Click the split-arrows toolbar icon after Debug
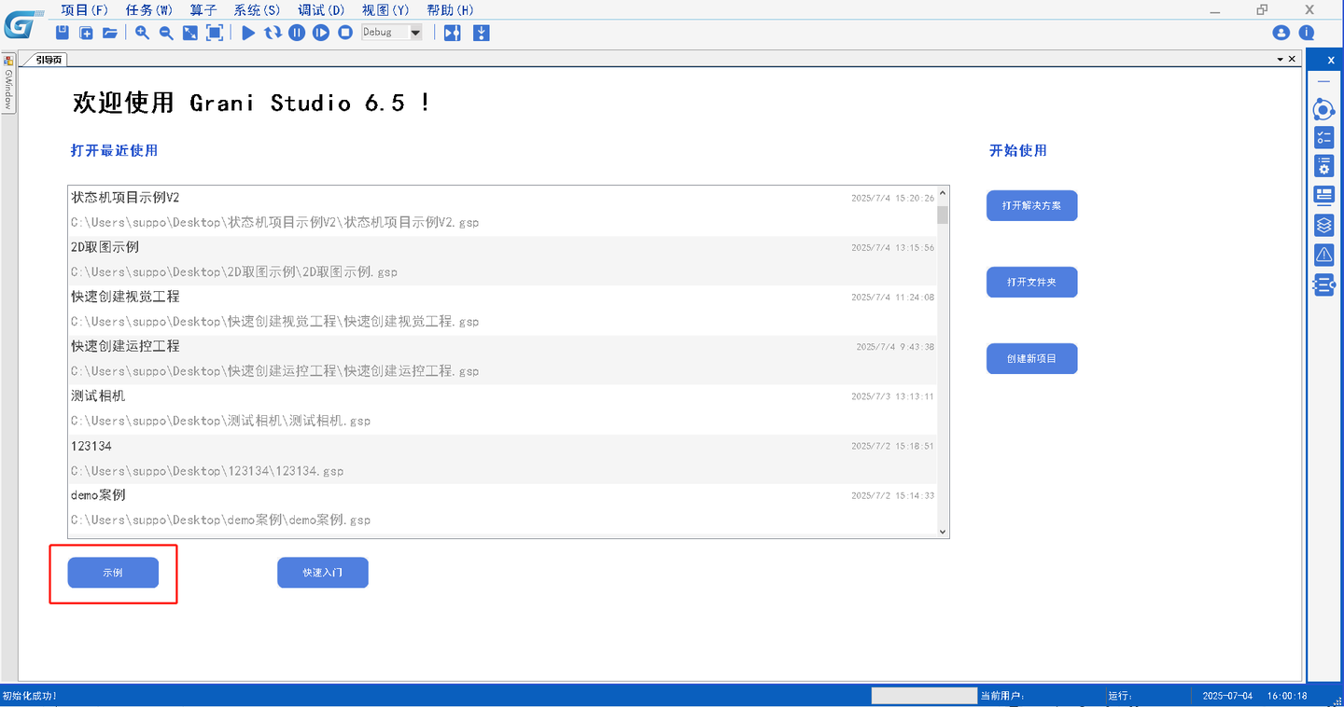Screen dimensions: 1344x707 453,33
